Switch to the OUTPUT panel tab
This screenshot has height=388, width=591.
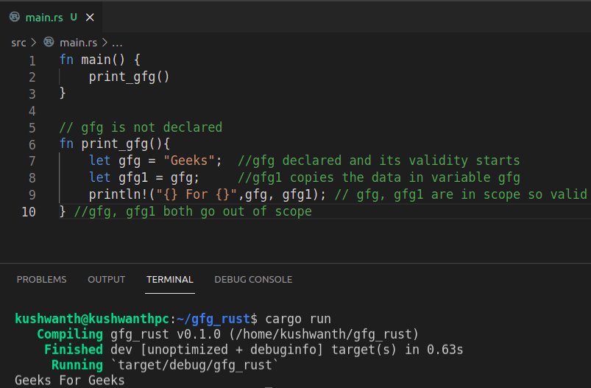pos(106,280)
